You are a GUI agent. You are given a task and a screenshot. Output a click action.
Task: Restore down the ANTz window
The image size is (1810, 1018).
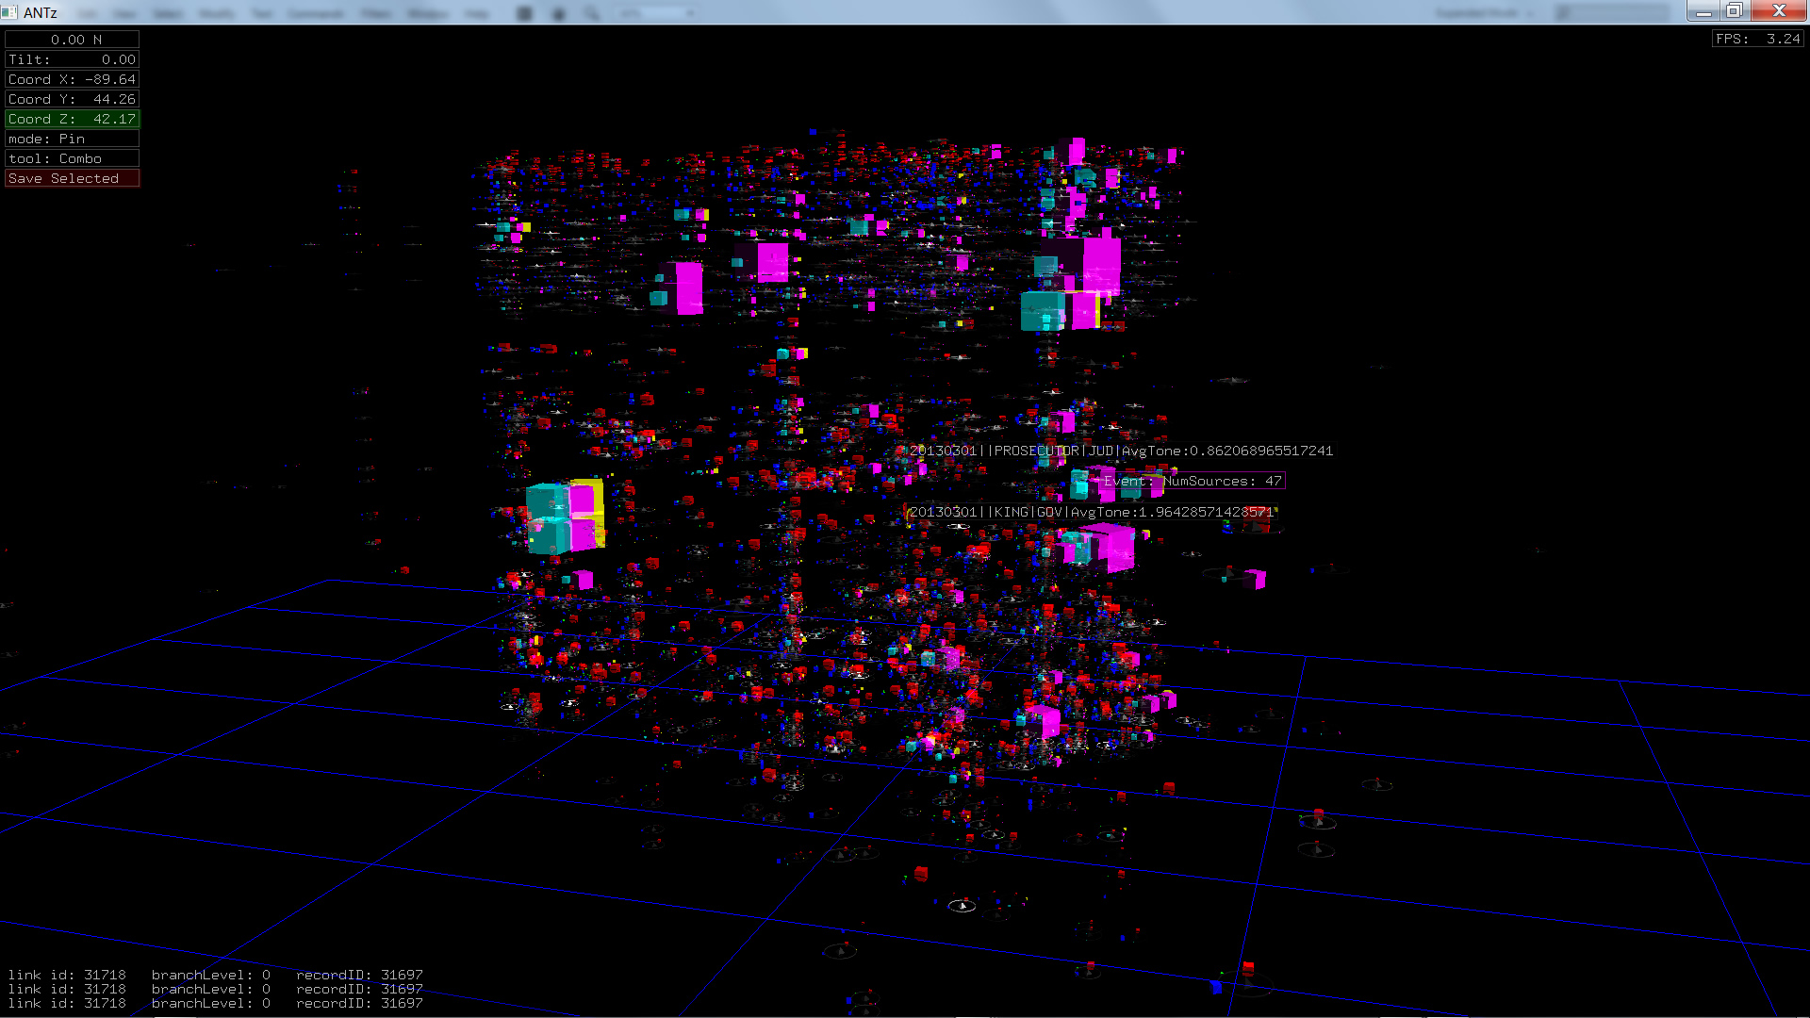[1734, 11]
